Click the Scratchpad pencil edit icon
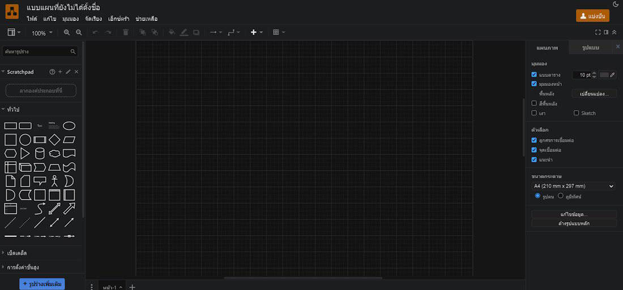 point(68,72)
